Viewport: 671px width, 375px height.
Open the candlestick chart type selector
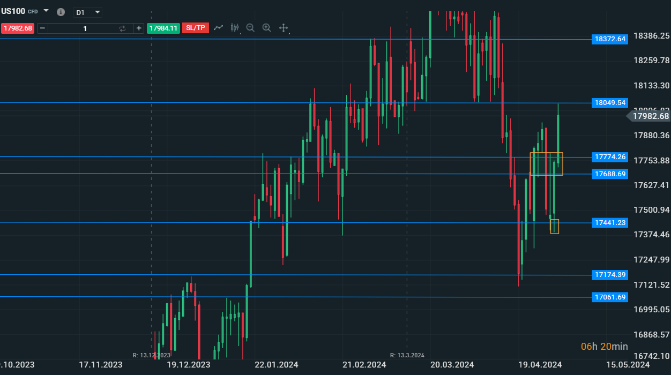[235, 28]
